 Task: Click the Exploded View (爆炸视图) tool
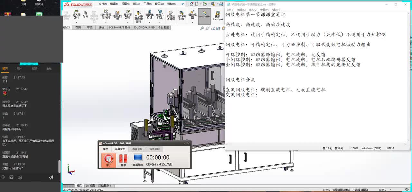tap(192, 14)
